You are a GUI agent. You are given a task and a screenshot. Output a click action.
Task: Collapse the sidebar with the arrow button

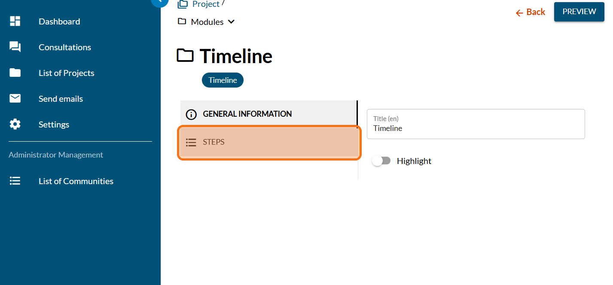click(x=159, y=2)
